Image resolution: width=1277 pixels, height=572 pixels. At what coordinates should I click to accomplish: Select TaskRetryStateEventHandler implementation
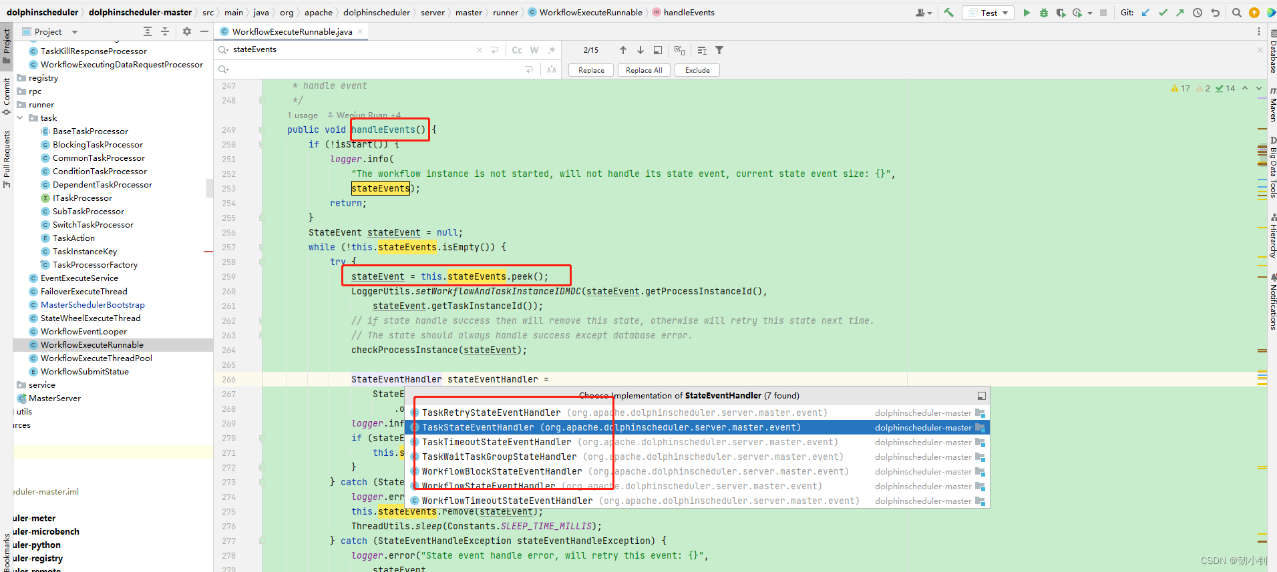click(697, 413)
